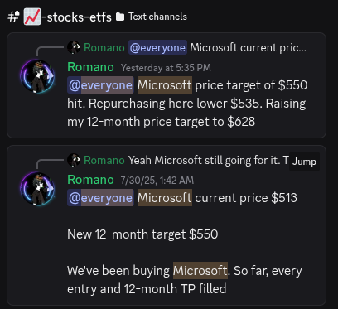Click small reply avatar above second message
This screenshot has width=338, height=309.
coord(74,160)
